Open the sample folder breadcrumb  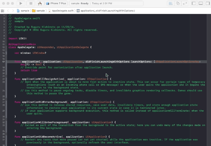click(38, 11)
